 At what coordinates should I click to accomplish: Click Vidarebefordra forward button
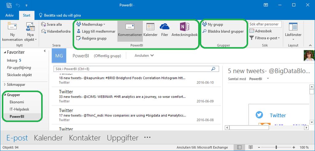coord(56,31)
